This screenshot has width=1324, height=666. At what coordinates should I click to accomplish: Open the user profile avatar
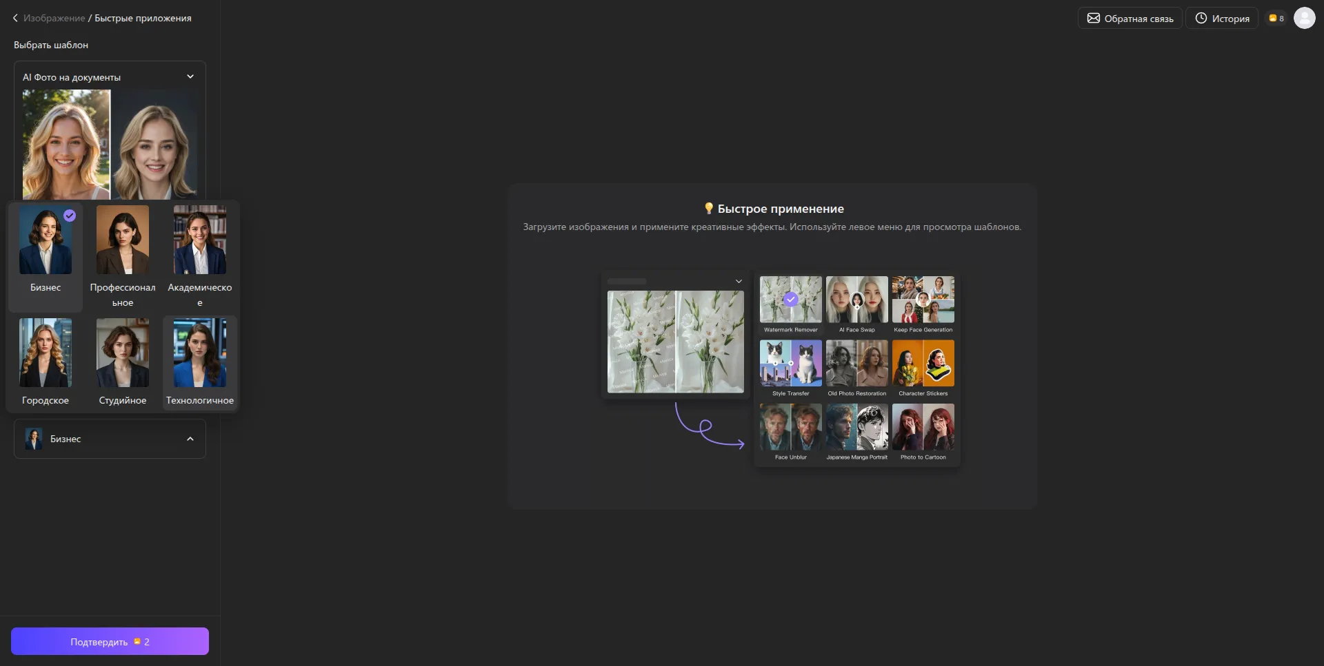click(x=1304, y=18)
